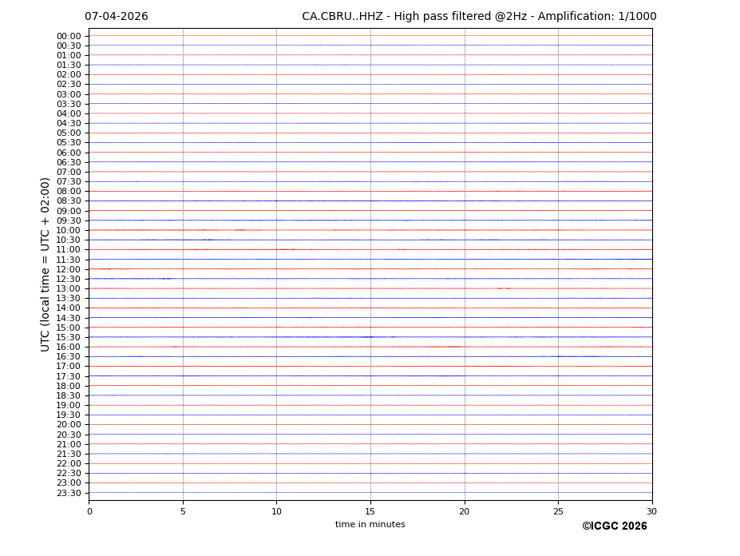Viewport: 740px width, 556px height.
Task: Click the 10 tick on the minutes axis
Action: pyautogui.click(x=276, y=511)
